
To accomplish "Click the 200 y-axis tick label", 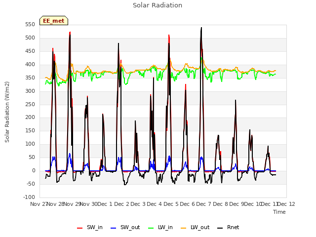I will (x=30, y=118).
